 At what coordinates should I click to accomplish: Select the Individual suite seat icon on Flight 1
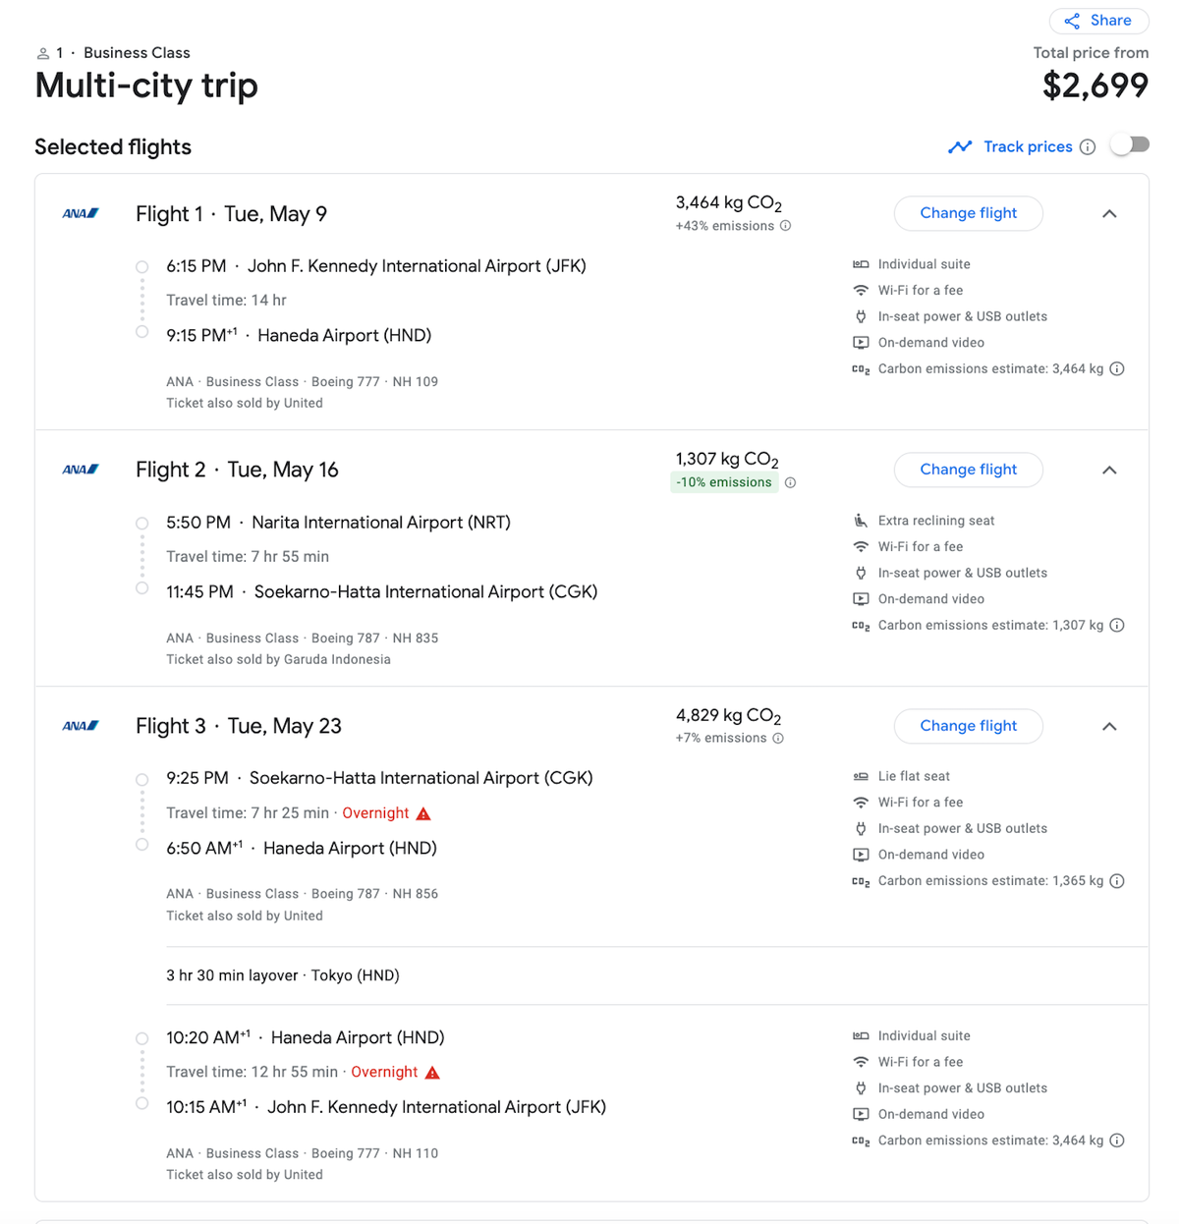point(861,263)
